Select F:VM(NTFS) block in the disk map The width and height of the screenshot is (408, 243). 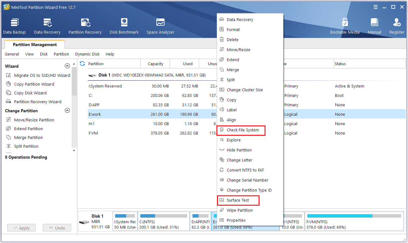[x=354, y=221]
